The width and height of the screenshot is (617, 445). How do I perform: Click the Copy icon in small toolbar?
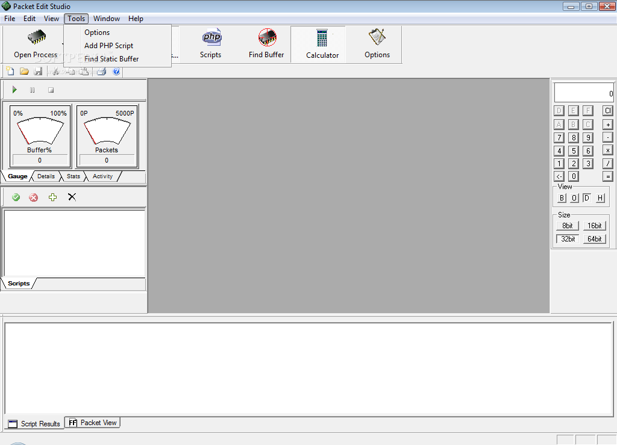point(71,71)
